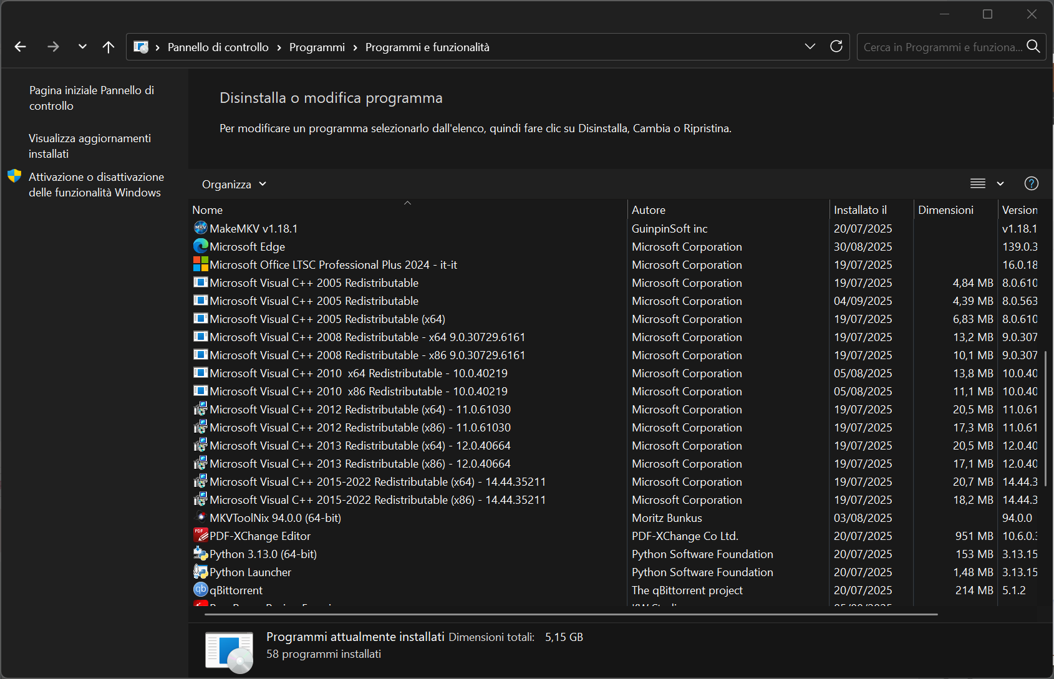
Task: Expand the view options dropdown arrow
Action: pyautogui.click(x=1000, y=184)
